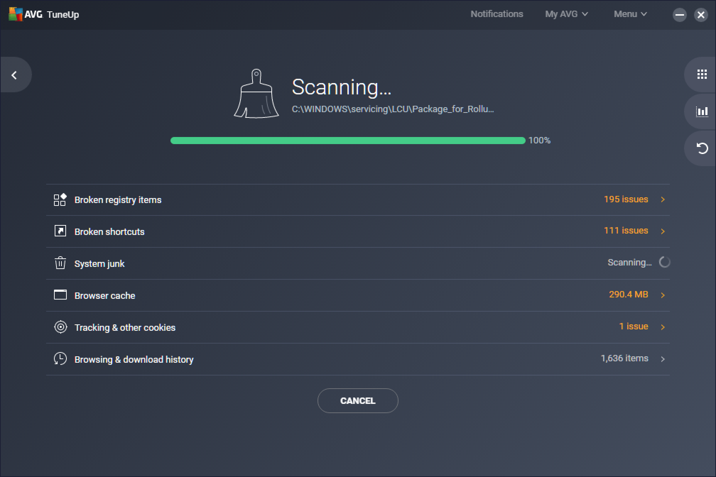This screenshot has width=716, height=477.
Task: Click the Broken shortcuts label
Action: point(109,232)
